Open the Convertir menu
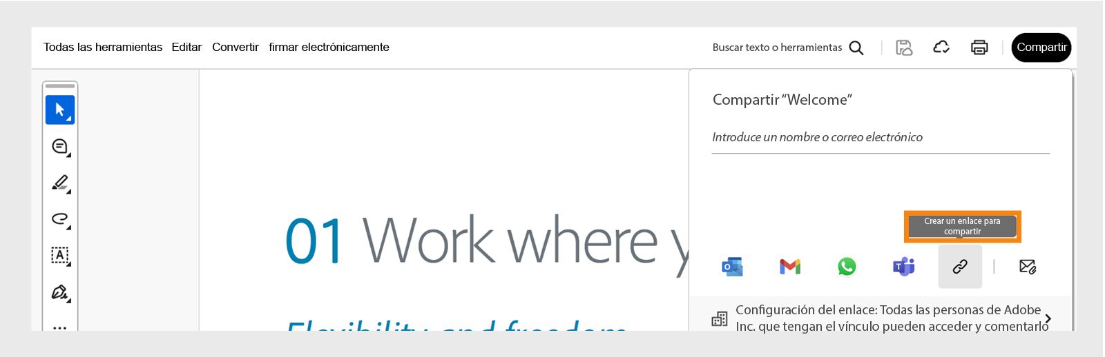 coord(236,48)
